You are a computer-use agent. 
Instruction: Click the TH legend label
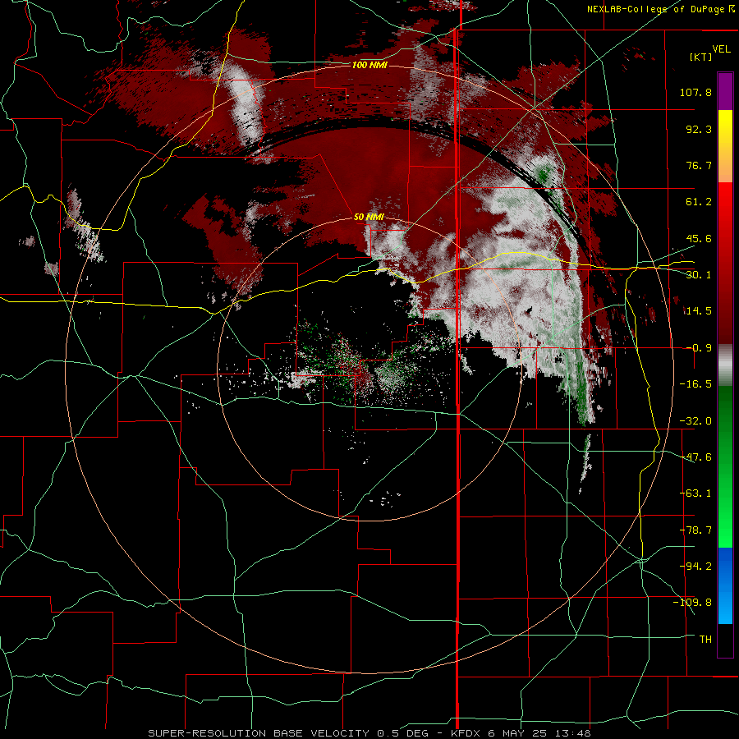tap(705, 640)
